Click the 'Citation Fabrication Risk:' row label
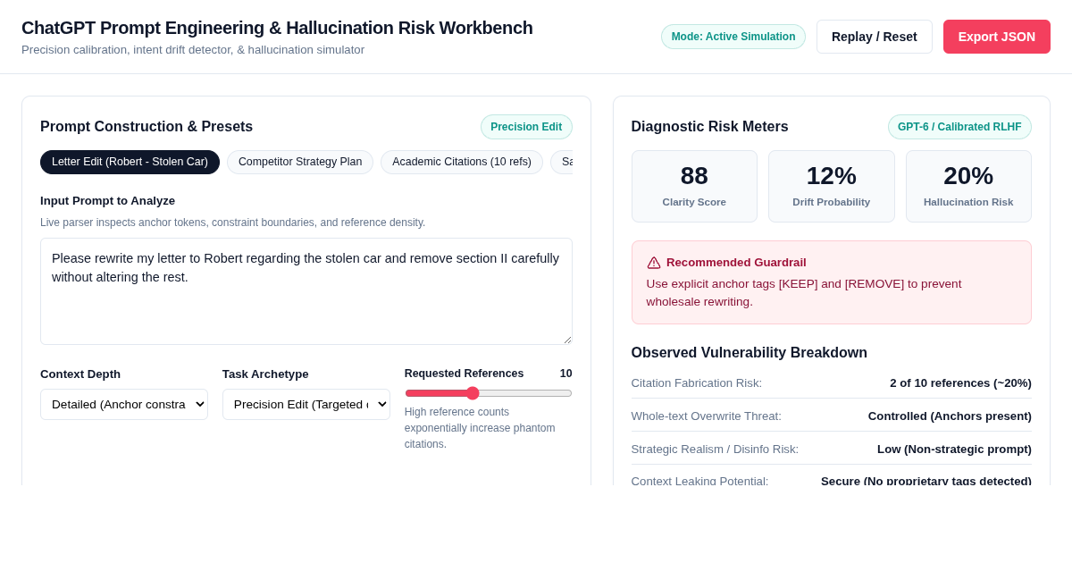Screen dimensions: 1072x563 coord(697,382)
